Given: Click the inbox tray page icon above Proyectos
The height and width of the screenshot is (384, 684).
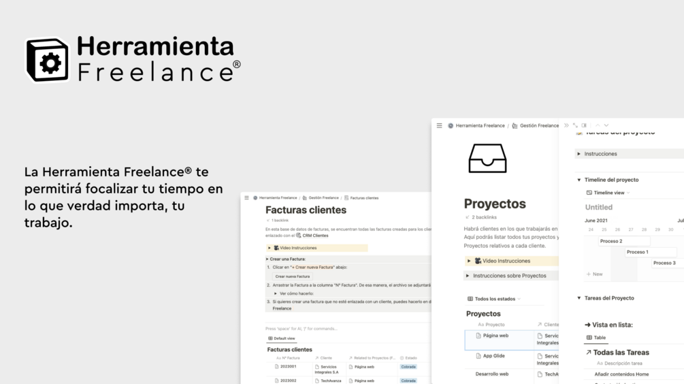Looking at the screenshot, I should [487, 159].
